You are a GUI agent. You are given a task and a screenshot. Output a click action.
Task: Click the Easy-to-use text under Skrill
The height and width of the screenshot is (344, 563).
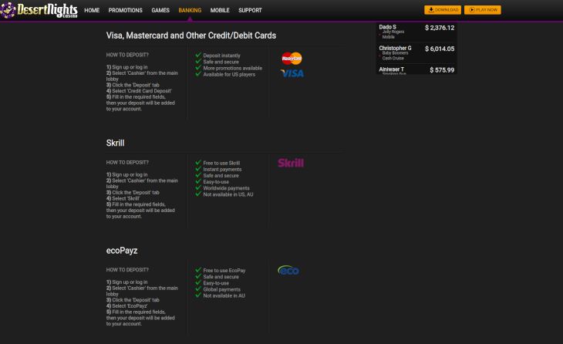(x=216, y=182)
